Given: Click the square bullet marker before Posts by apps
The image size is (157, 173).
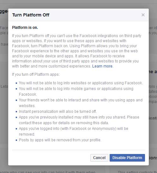Looking at the screenshot, I should 16,140.
